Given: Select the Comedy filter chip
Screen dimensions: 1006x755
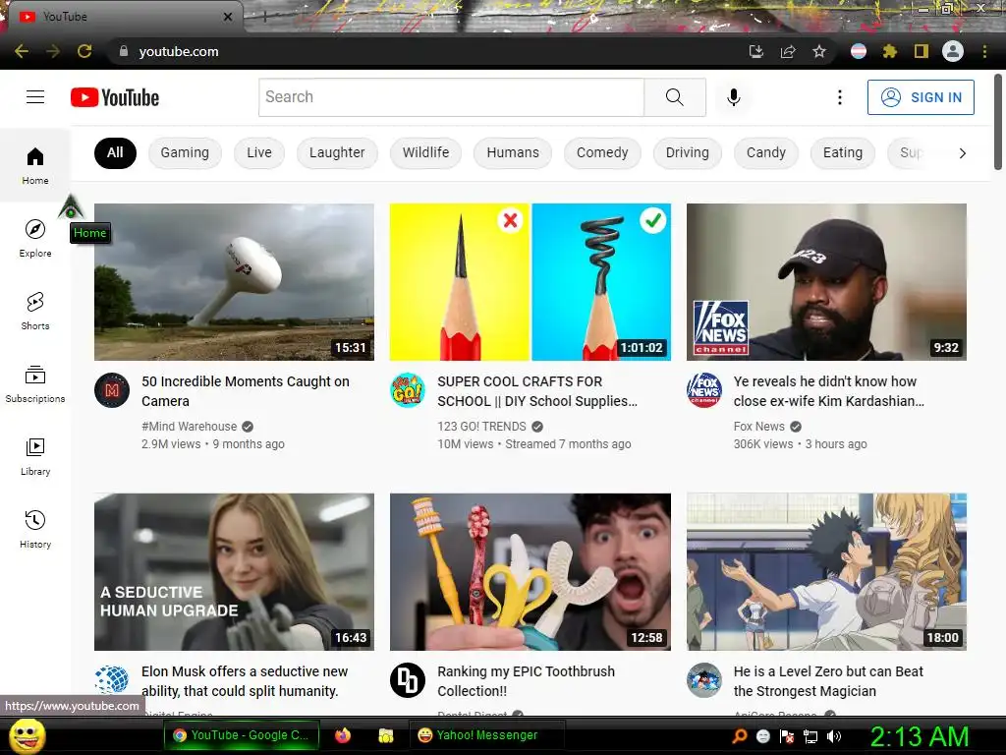Looking at the screenshot, I should point(602,152).
